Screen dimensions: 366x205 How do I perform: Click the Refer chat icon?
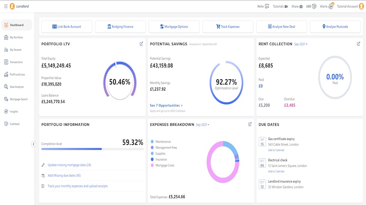[267, 6]
